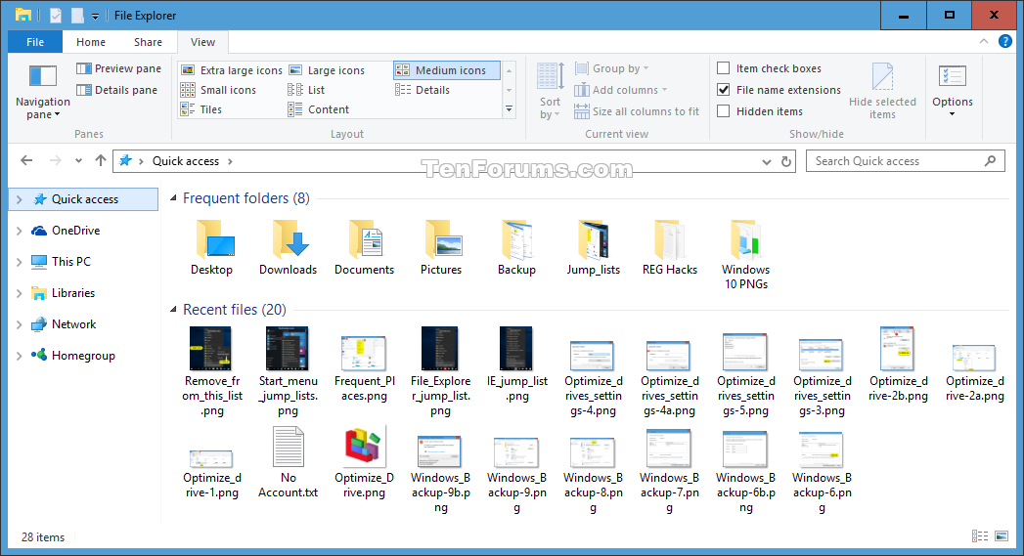1024x556 pixels.
Task: Go up one level with up arrow
Action: coord(100,160)
